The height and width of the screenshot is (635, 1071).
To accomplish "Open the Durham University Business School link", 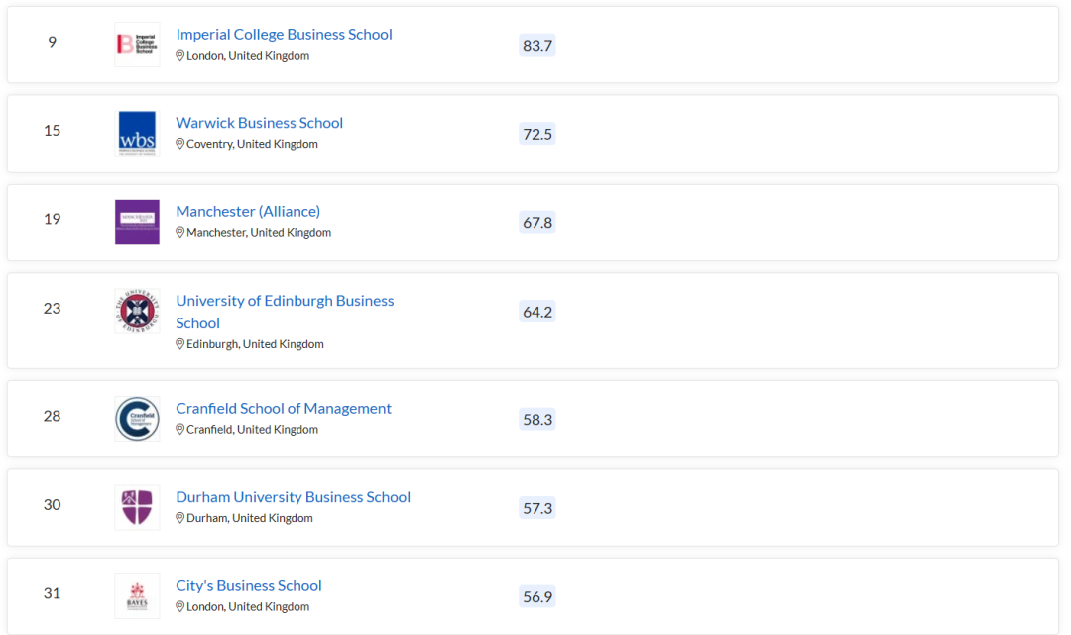I will pyautogui.click(x=293, y=497).
